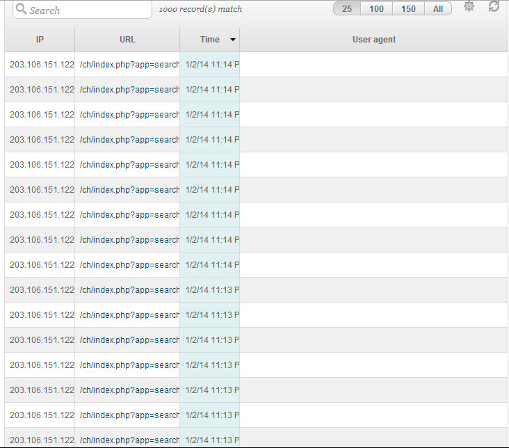Click the topmost 11:14 PM time cell
Viewport: 509px width, 448px height.
[210, 65]
